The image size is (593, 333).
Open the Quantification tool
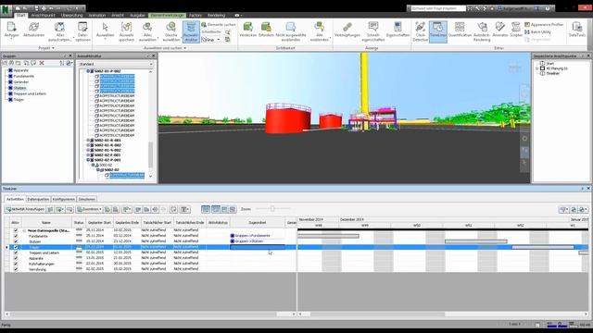(x=460, y=29)
